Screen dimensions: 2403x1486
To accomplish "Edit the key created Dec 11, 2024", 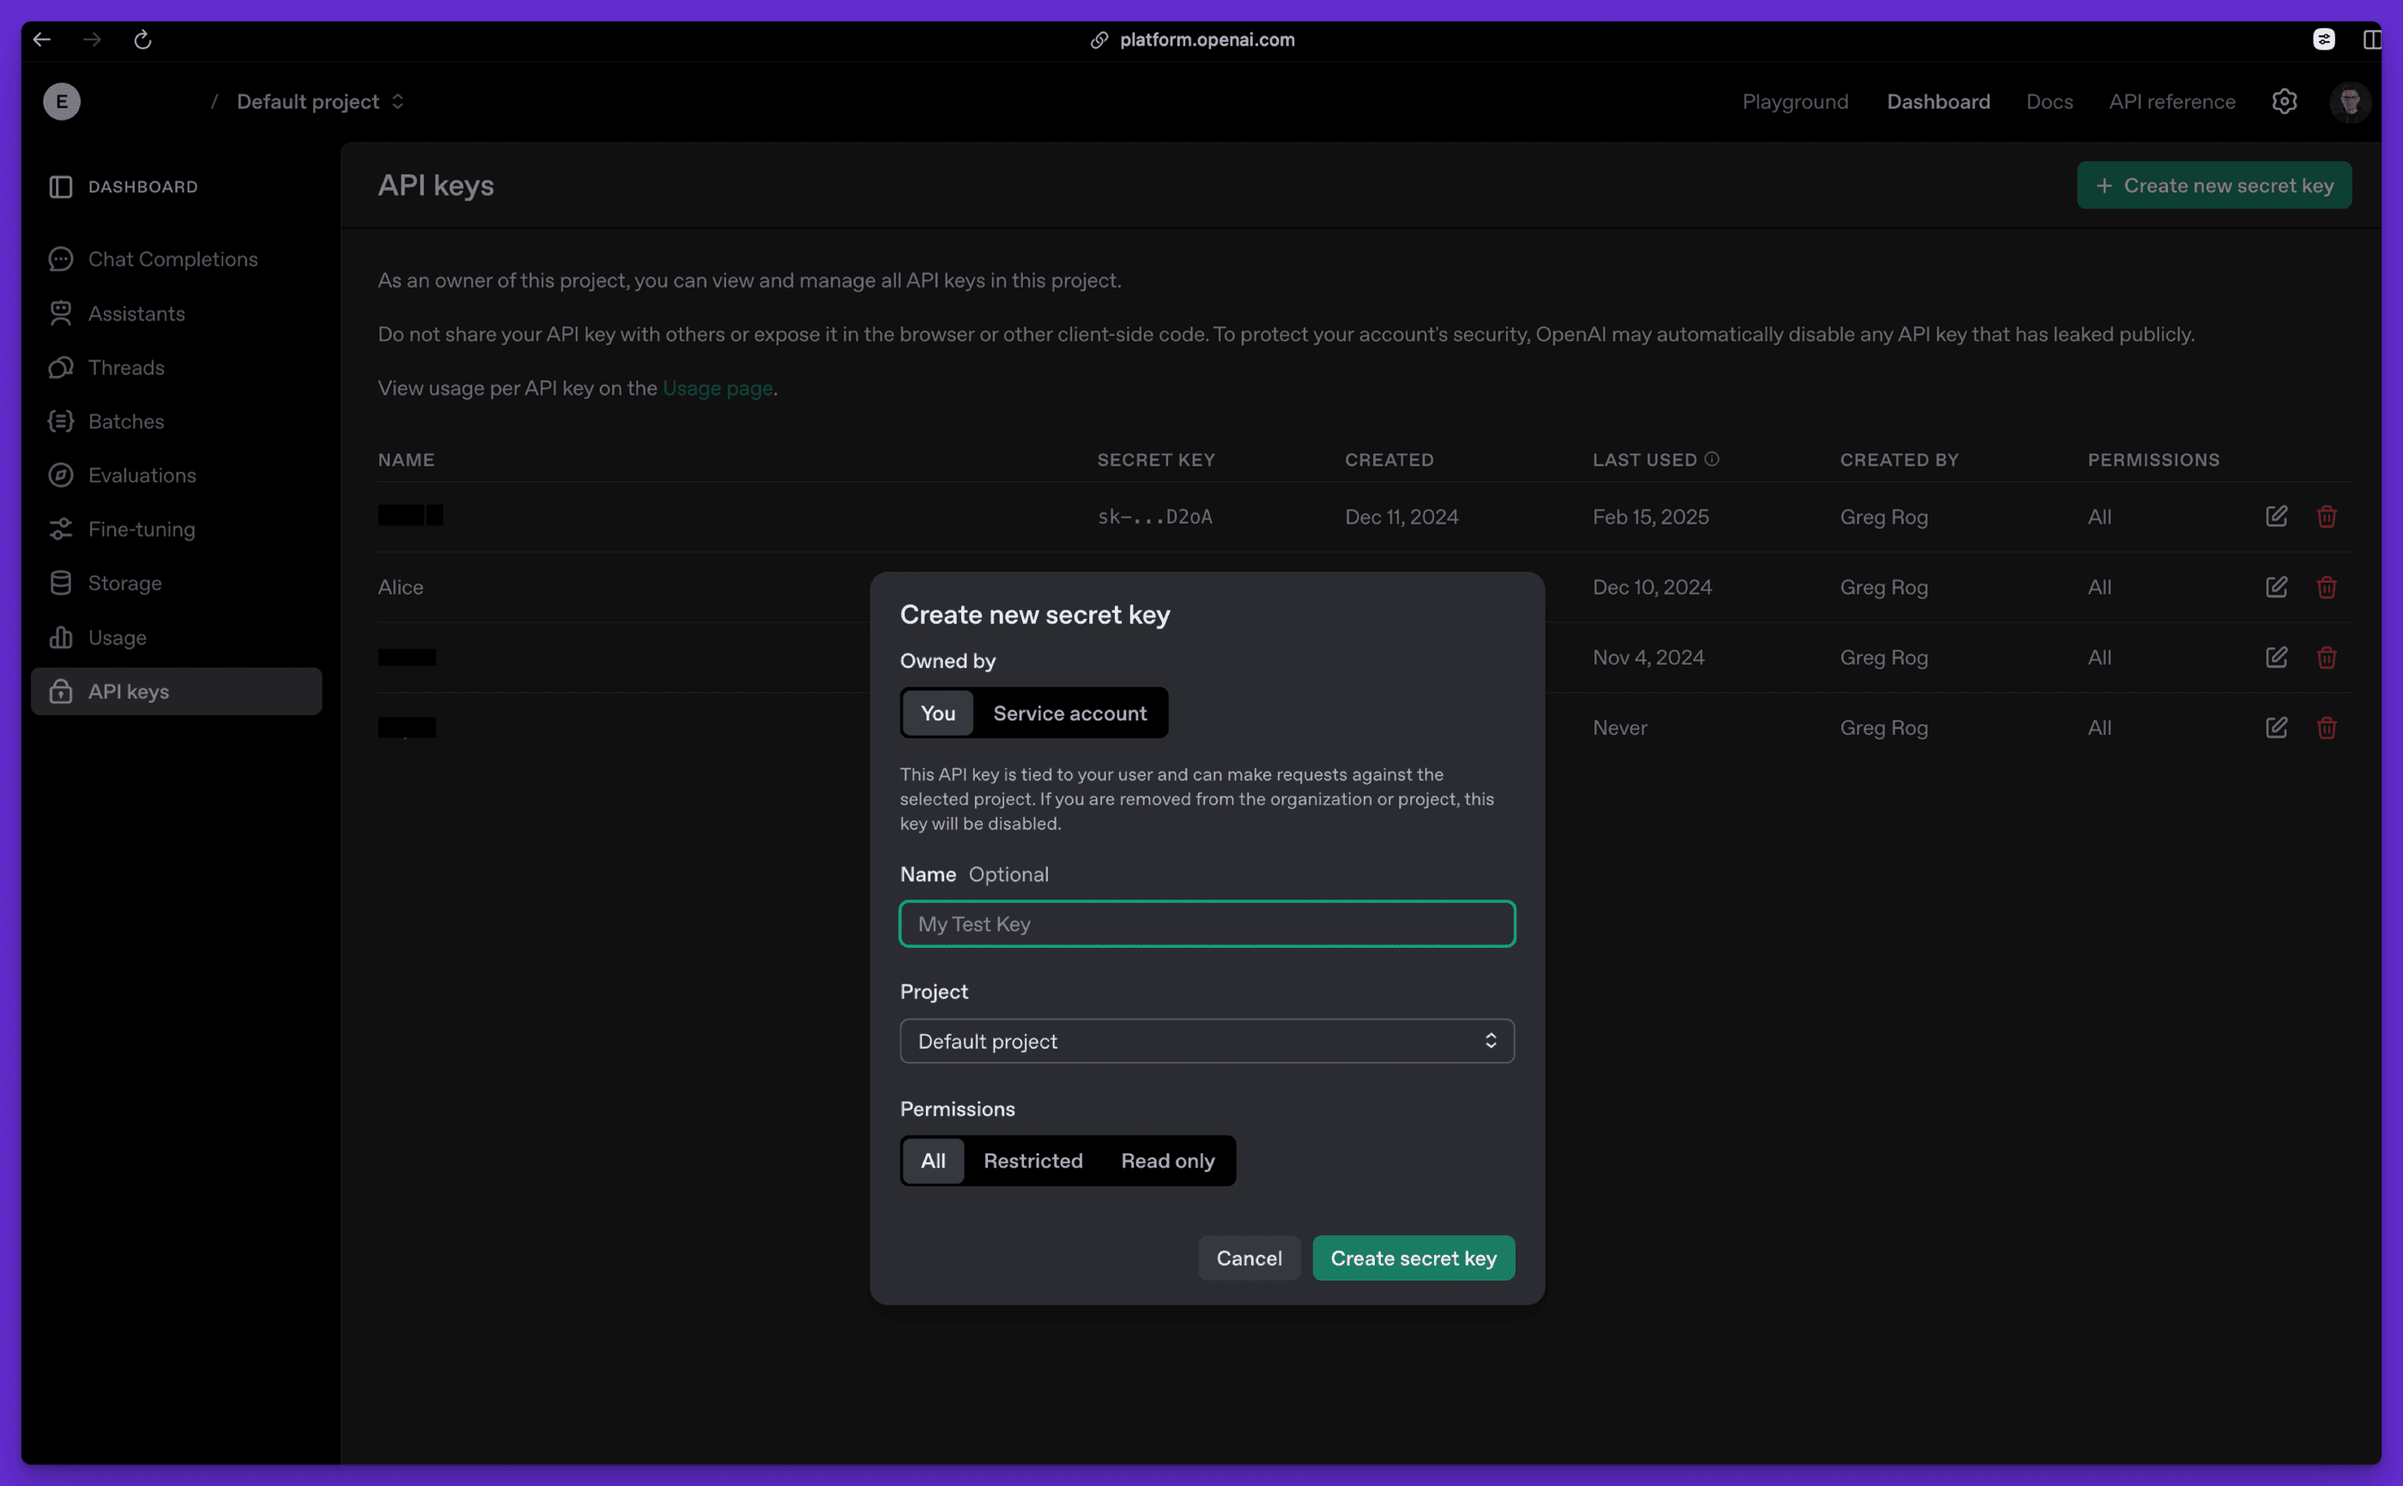I will tap(2276, 516).
